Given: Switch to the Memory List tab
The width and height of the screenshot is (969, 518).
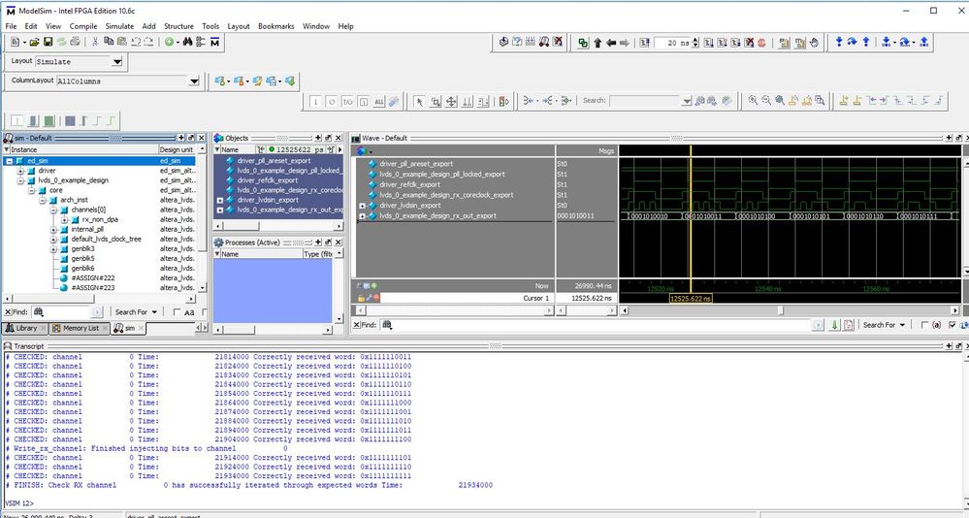Looking at the screenshot, I should (80, 328).
